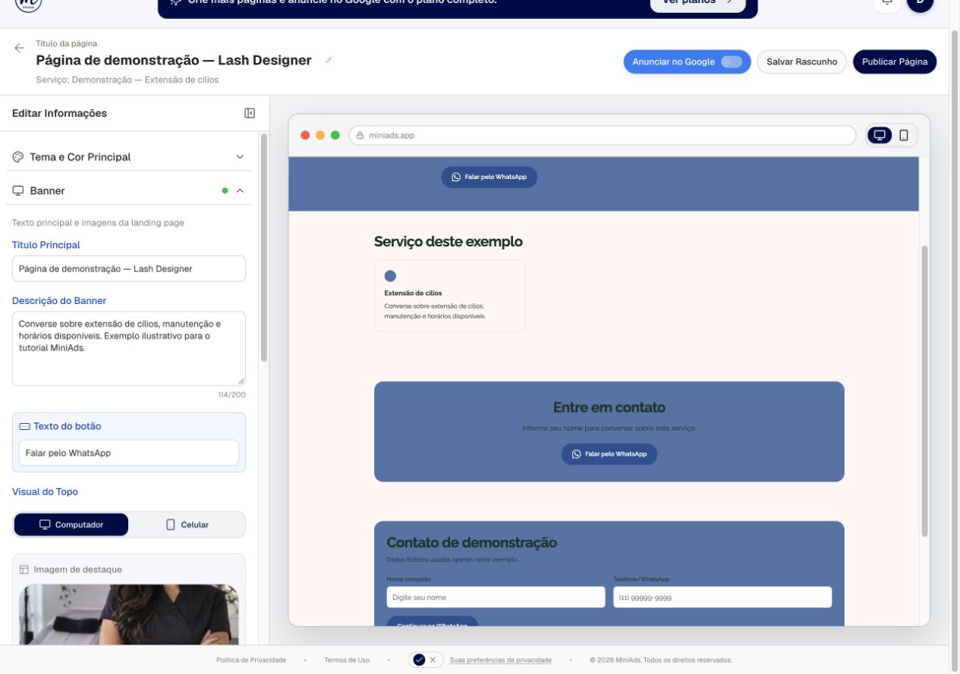
Task: Click the miniads.app address bar in preview
Action: 603,136
